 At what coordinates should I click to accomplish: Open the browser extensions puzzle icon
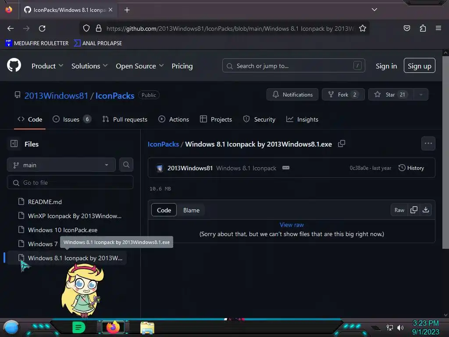click(x=423, y=28)
